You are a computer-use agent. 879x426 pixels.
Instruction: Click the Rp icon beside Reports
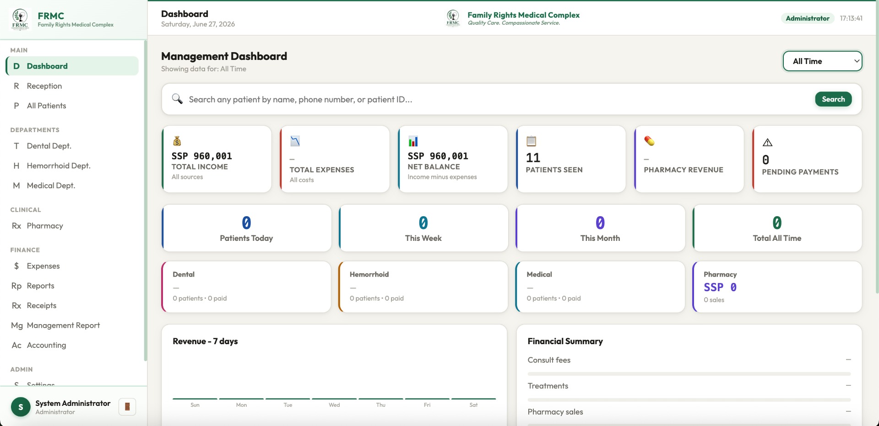[x=16, y=286]
